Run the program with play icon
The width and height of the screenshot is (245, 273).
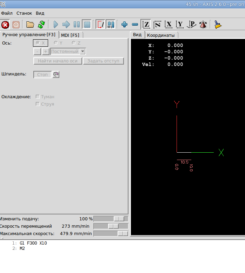(55, 25)
